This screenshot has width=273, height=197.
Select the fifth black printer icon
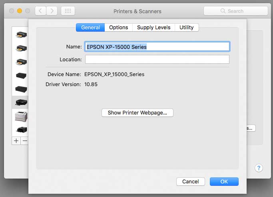coord(21,89)
